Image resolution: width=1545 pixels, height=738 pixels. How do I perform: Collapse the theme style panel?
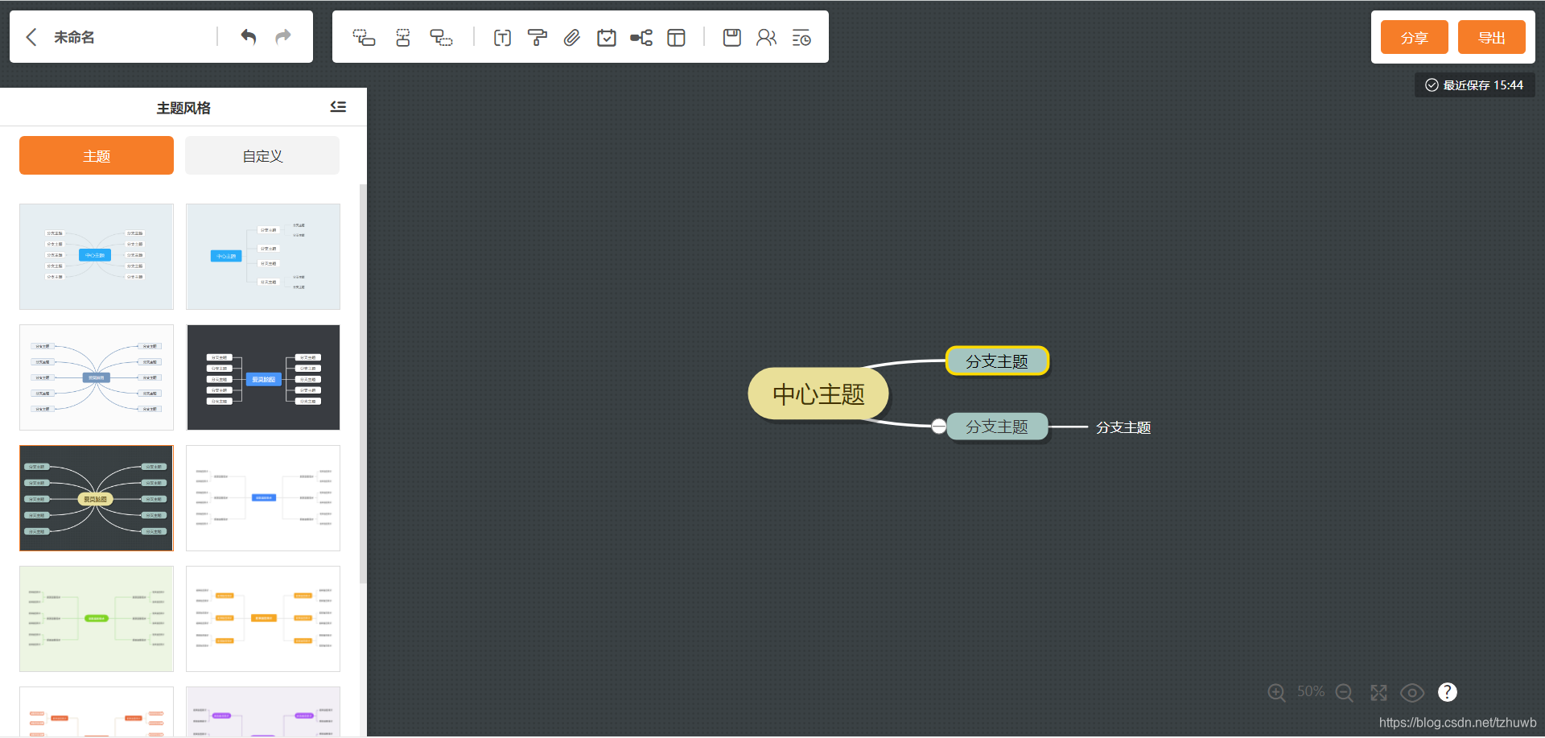pos(338,107)
